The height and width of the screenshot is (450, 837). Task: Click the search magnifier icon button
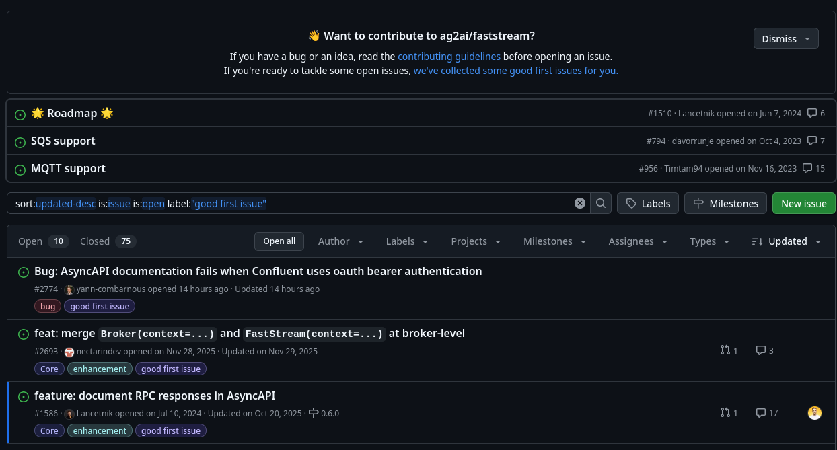[x=601, y=203]
